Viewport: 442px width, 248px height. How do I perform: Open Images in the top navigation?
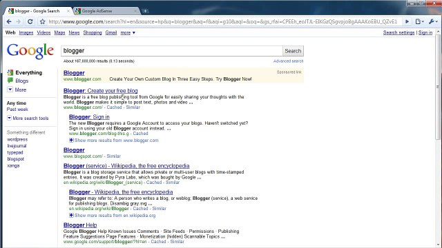pos(26,32)
